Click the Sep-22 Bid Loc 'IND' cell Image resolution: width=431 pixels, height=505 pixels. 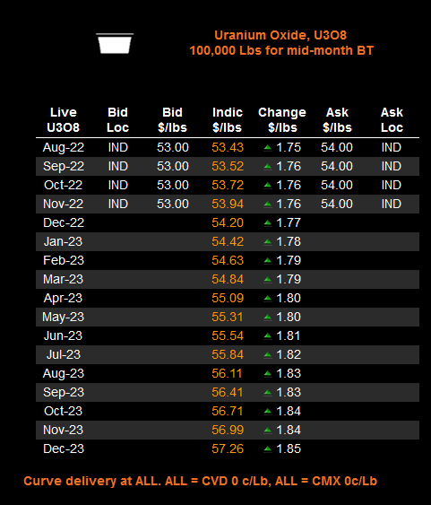pyautogui.click(x=118, y=166)
